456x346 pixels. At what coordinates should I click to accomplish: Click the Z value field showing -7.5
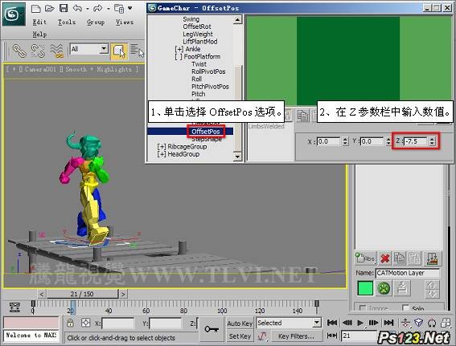(x=416, y=141)
